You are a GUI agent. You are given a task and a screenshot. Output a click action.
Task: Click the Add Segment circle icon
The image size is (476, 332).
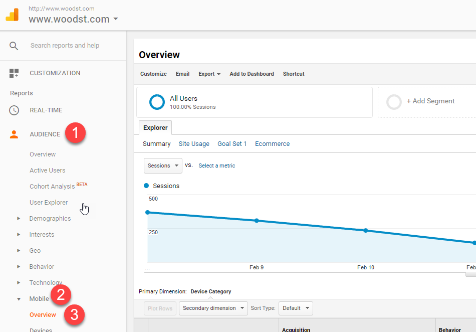[x=394, y=102]
